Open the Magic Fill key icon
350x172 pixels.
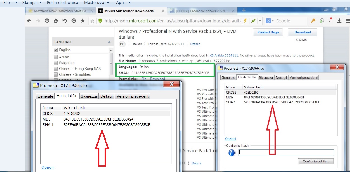coord(313,21)
